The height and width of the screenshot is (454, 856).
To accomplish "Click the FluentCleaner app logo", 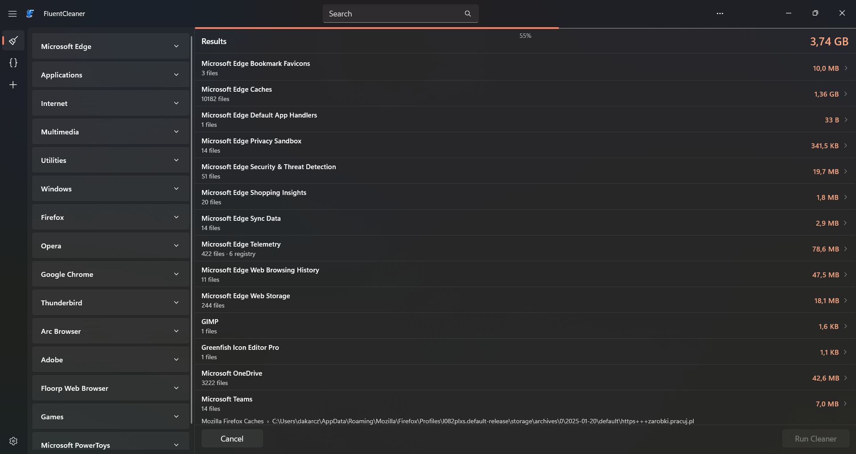I will point(30,14).
